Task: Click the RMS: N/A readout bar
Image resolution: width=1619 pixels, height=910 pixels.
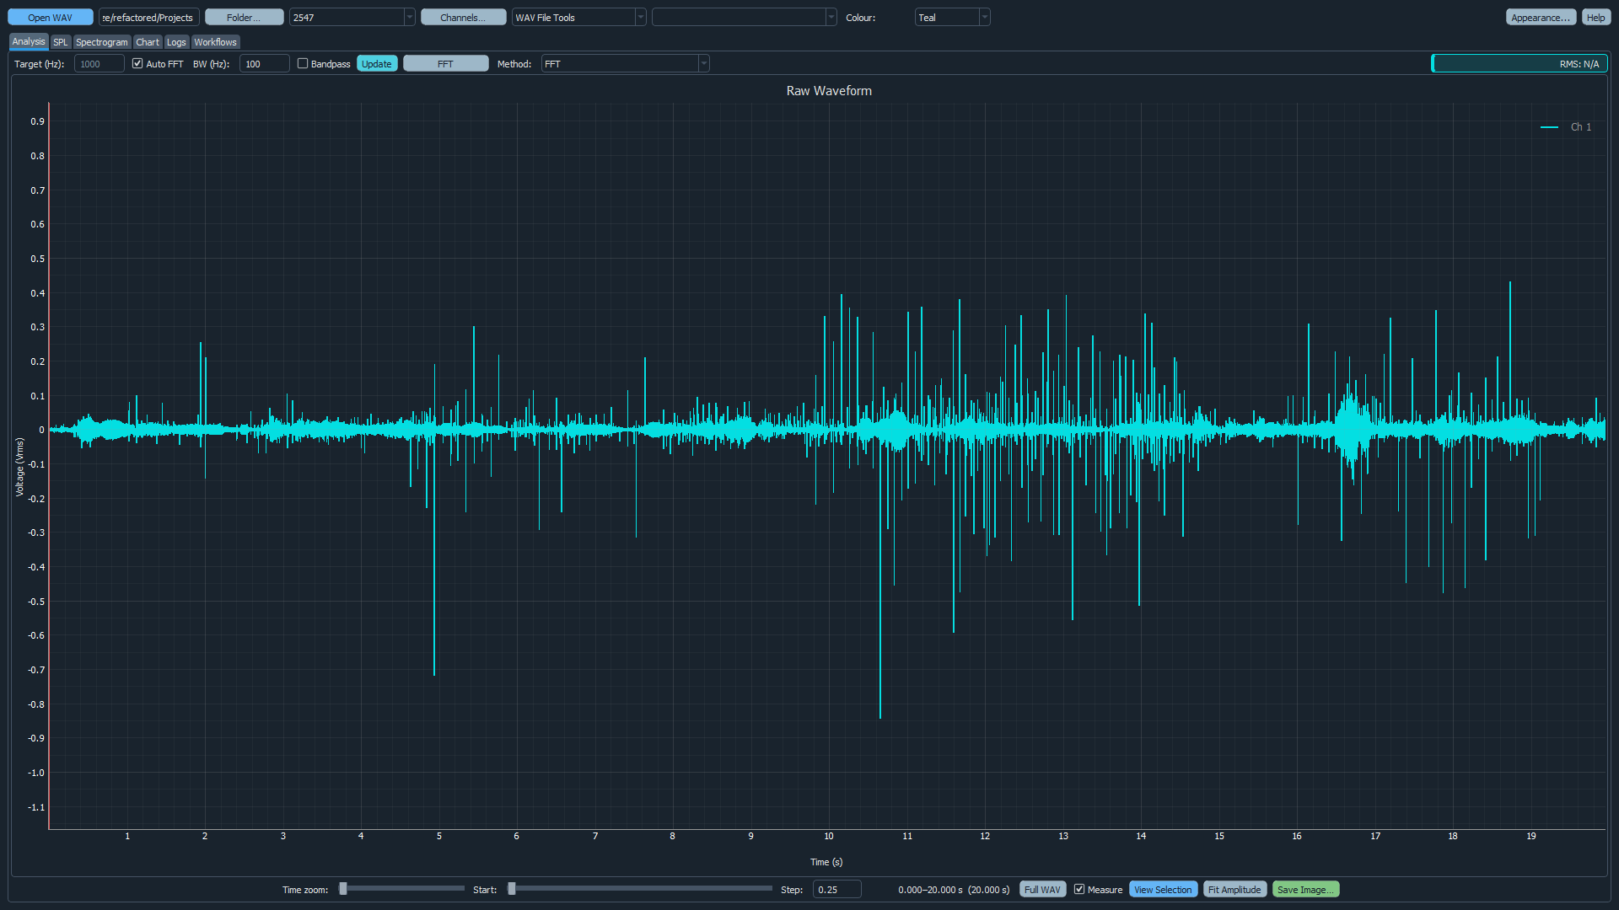Action: pos(1519,64)
